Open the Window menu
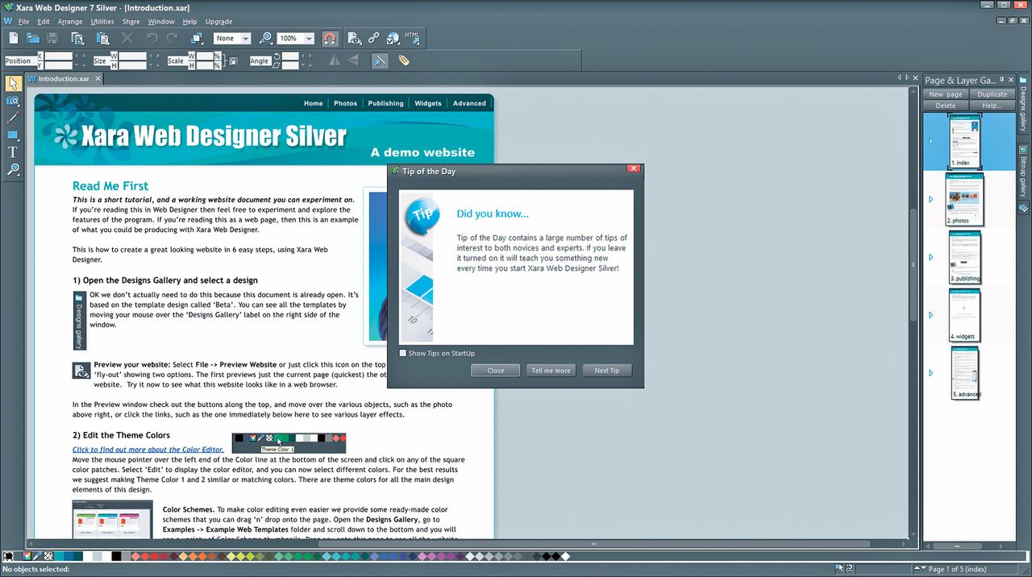This screenshot has height=577, width=1032. [160, 22]
